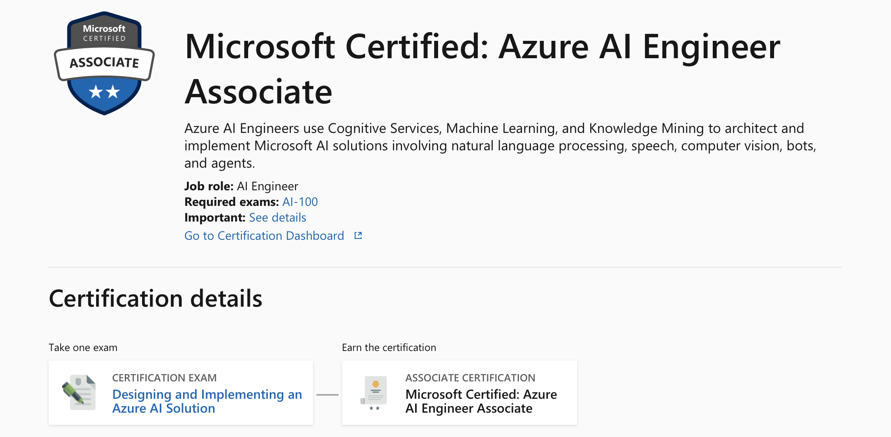The height and width of the screenshot is (437, 891).
Task: Click the Microsoft Certified Associate shield badge
Action: [x=104, y=63]
